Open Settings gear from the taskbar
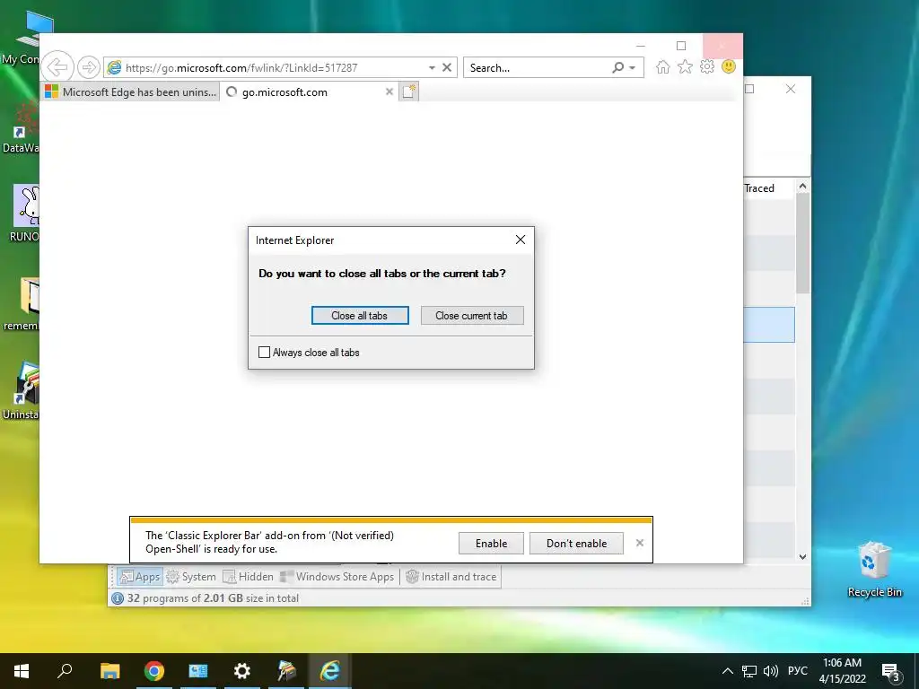 pyautogui.click(x=242, y=671)
